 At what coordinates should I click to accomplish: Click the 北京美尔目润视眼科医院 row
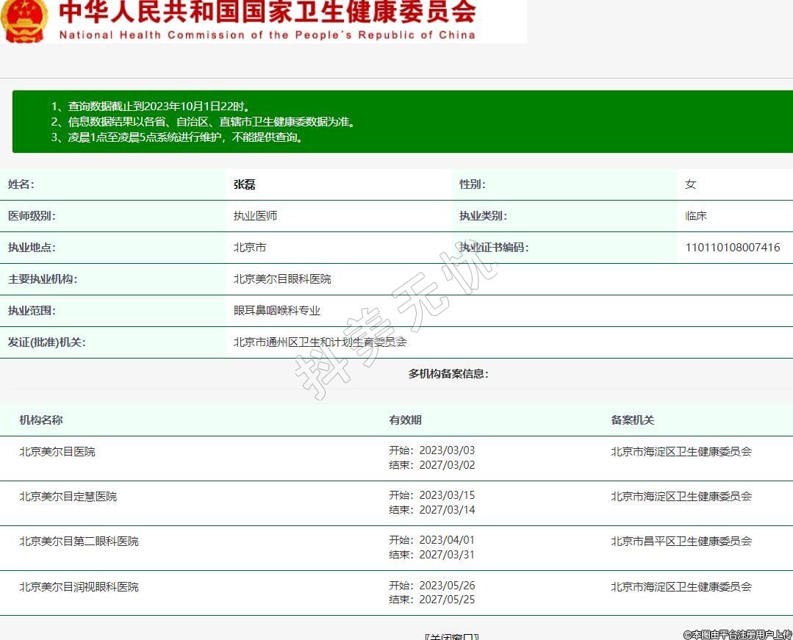[x=79, y=587]
